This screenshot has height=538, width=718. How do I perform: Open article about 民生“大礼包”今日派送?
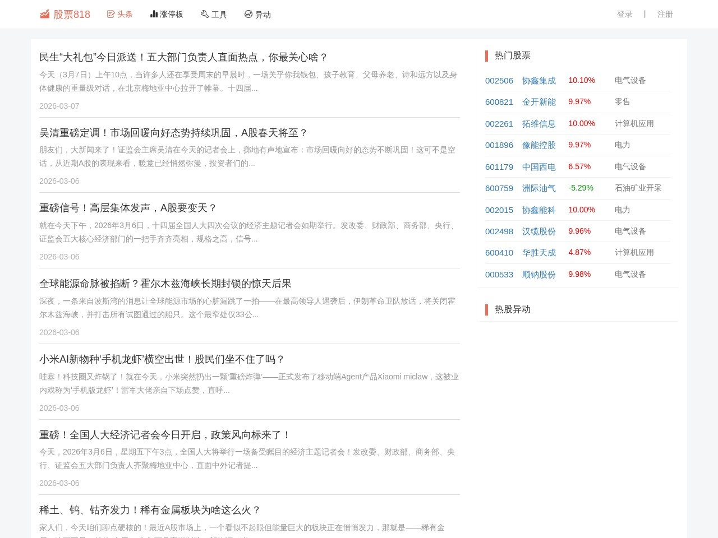click(183, 57)
